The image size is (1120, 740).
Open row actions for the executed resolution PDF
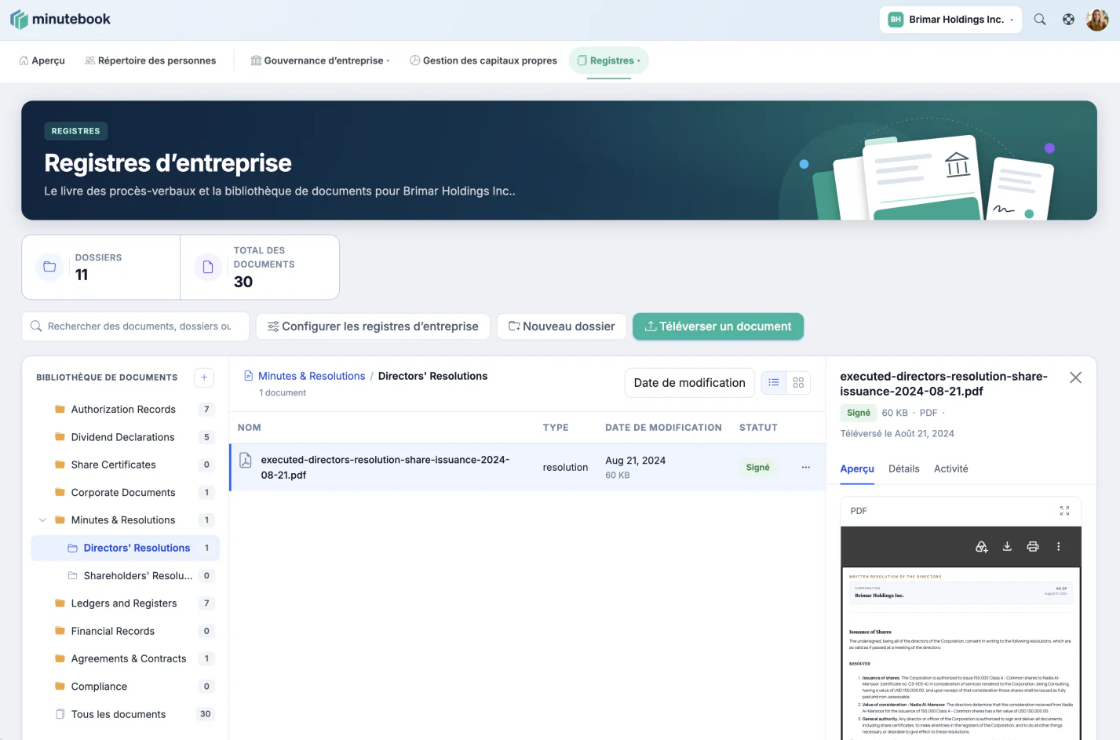[805, 467]
